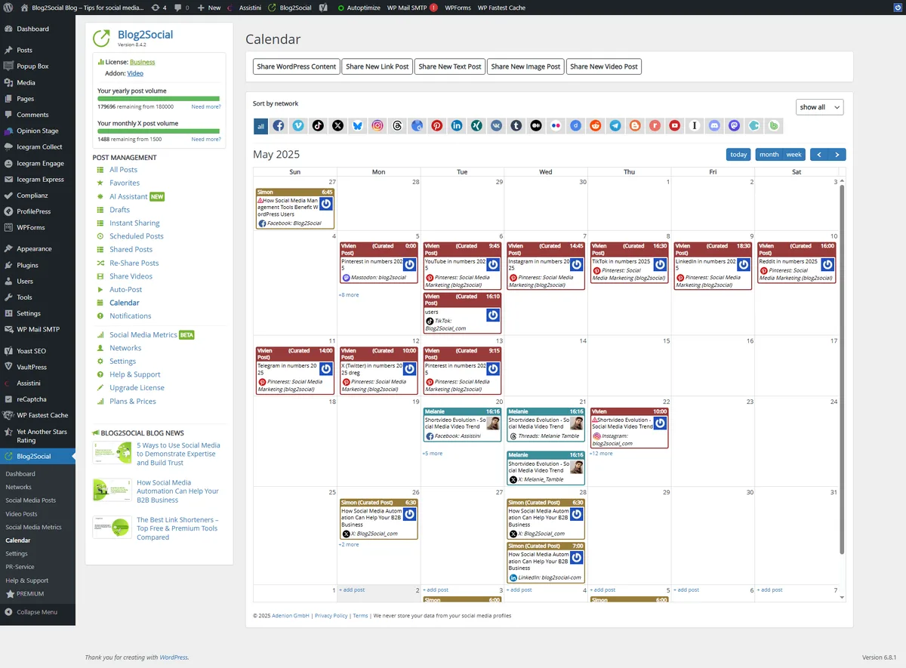Open the Video addon link
906x668 pixels.
(x=135, y=73)
